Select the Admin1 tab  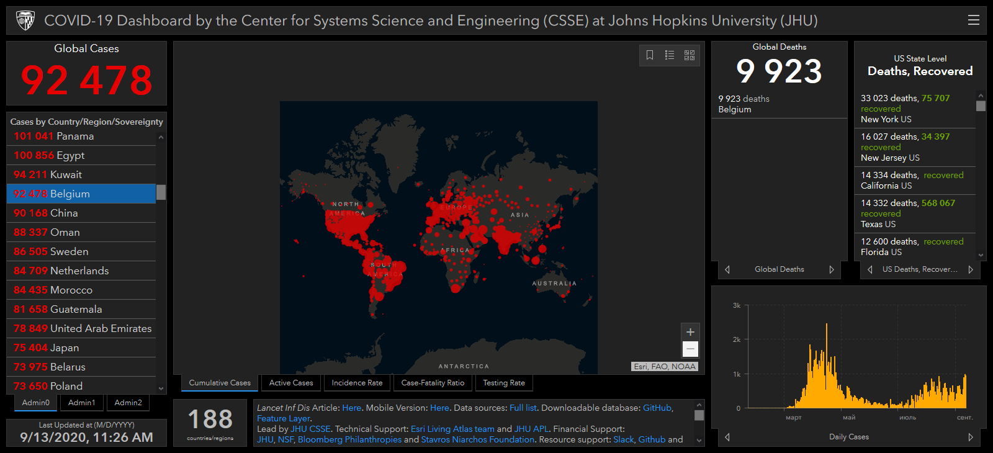(82, 403)
